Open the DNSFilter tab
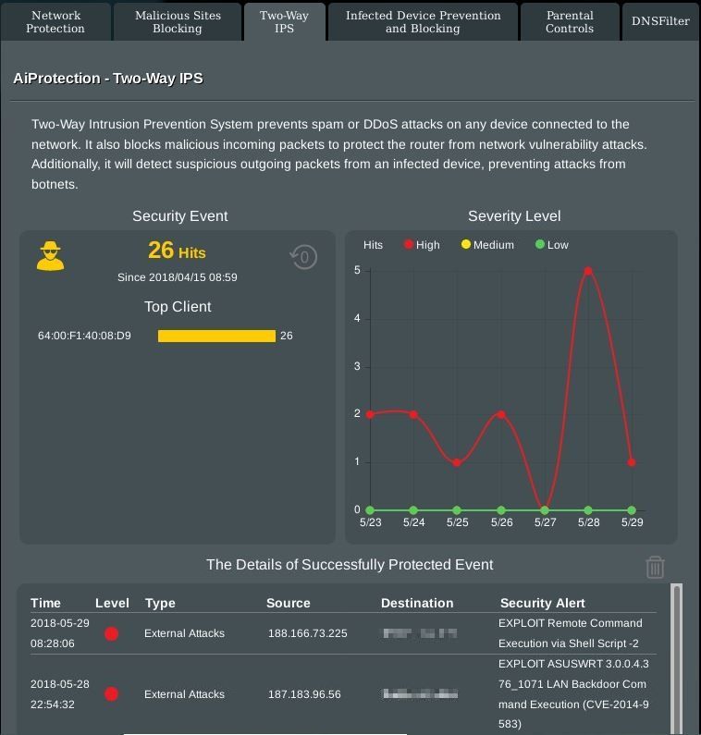 660,21
